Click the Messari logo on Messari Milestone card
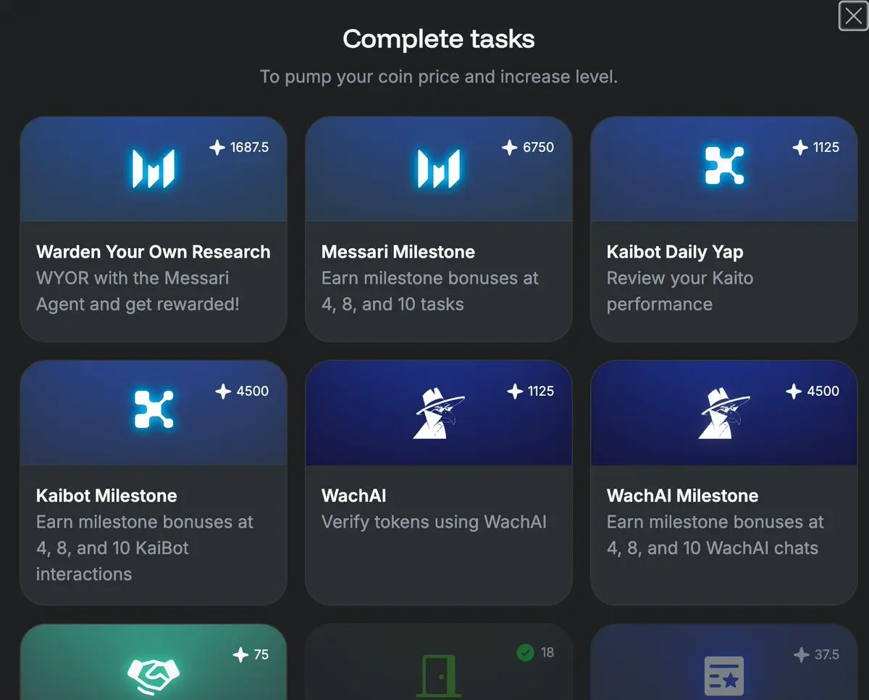This screenshot has height=700, width=869. (x=439, y=168)
